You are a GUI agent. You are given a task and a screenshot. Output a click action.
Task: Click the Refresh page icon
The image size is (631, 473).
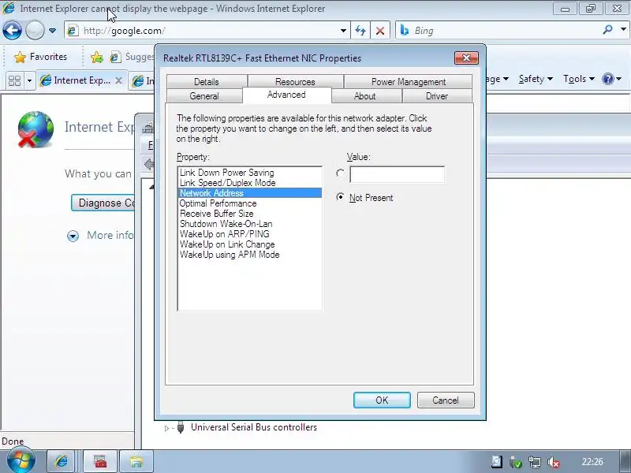click(360, 31)
